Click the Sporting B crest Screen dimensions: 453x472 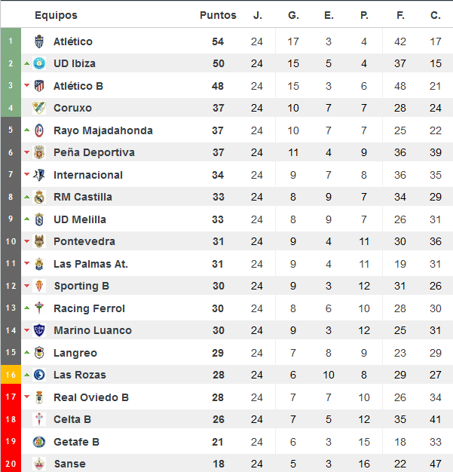pyautogui.click(x=39, y=286)
